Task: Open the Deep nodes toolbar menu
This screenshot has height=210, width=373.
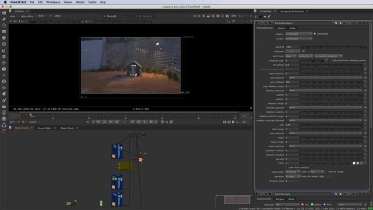Action: tap(4, 82)
